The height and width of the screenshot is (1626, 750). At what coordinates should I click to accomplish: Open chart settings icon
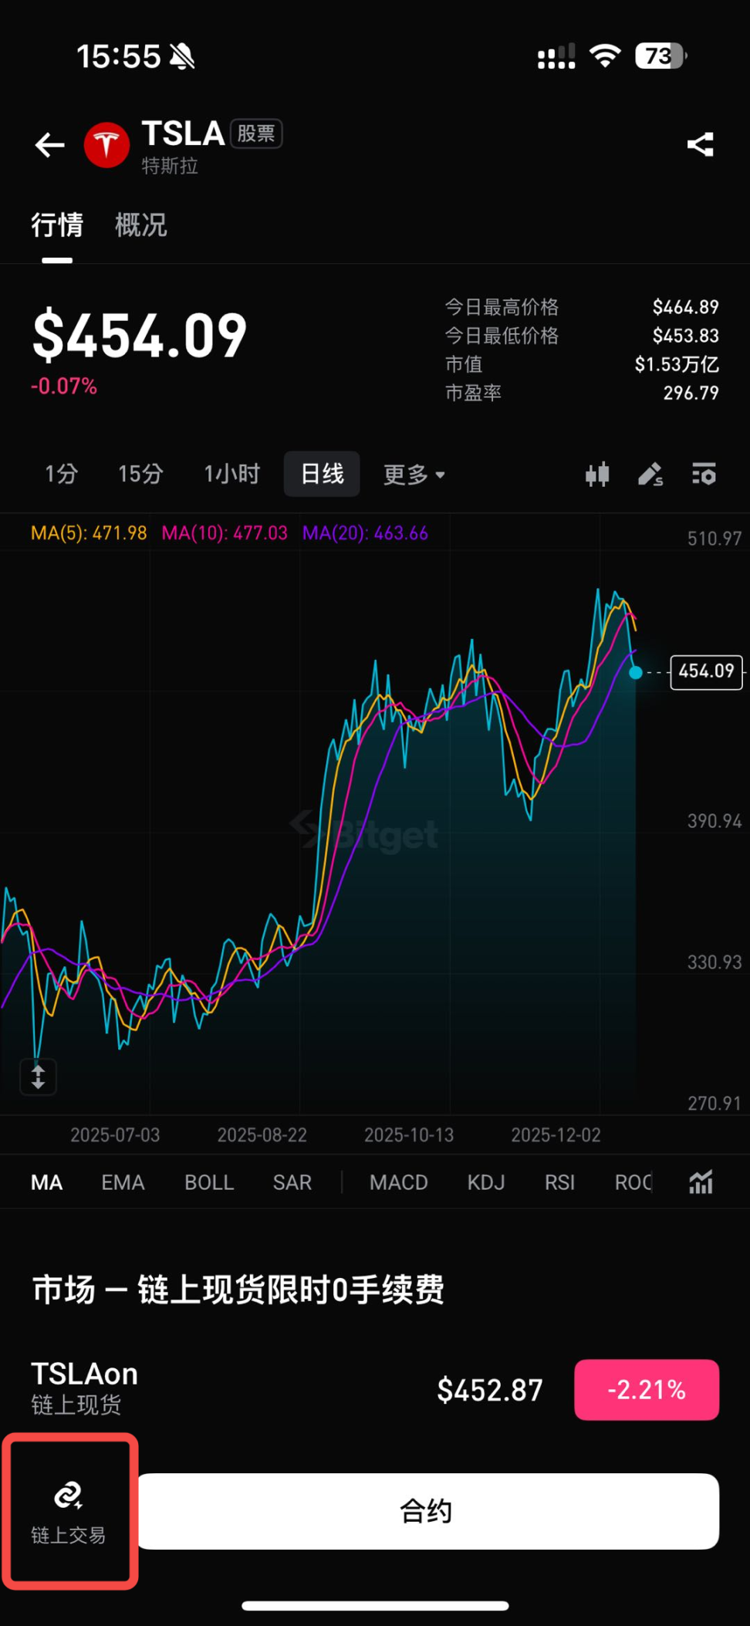click(x=704, y=474)
